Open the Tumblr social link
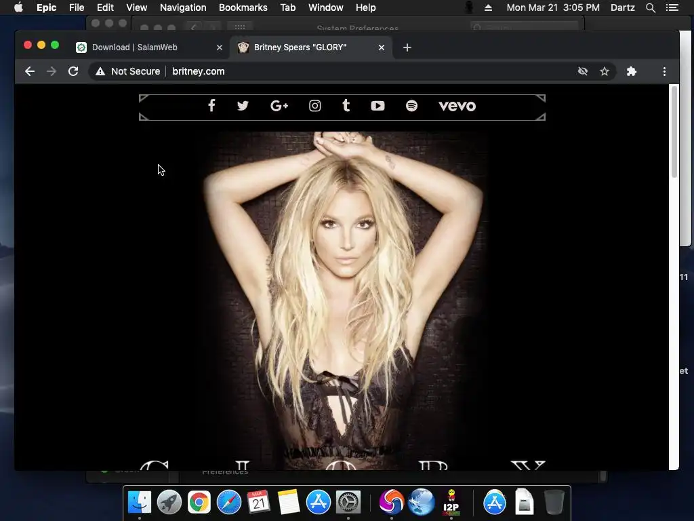Image resolution: width=694 pixels, height=521 pixels. pos(346,105)
